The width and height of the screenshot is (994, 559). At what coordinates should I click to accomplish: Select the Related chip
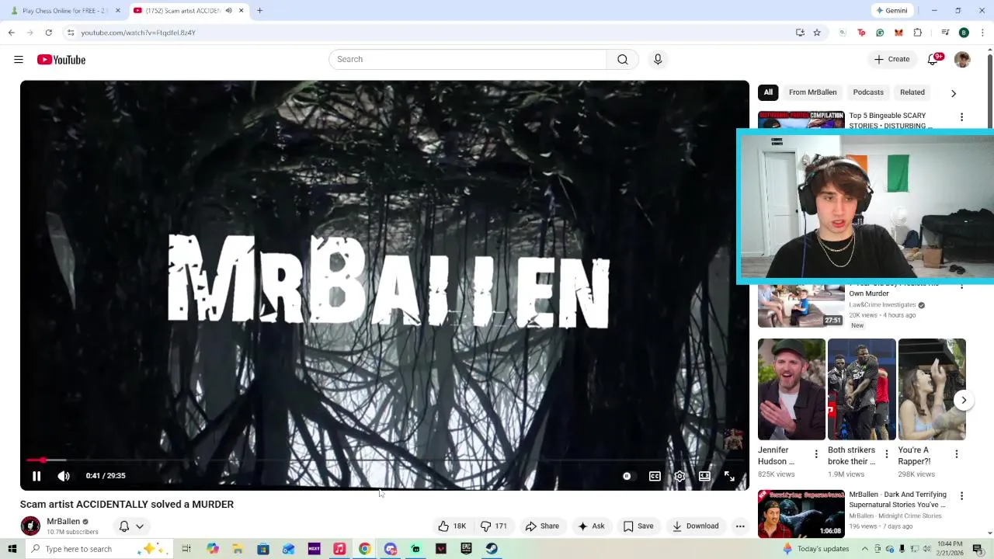click(x=912, y=92)
